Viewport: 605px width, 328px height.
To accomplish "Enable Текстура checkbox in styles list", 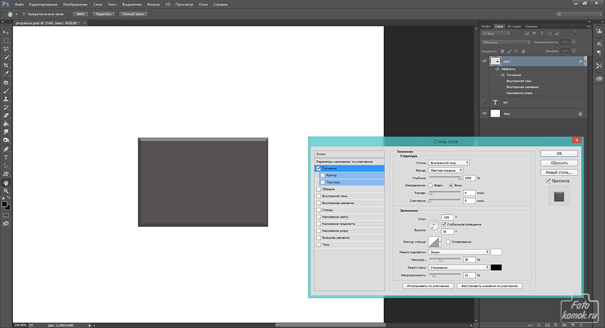I will [323, 182].
